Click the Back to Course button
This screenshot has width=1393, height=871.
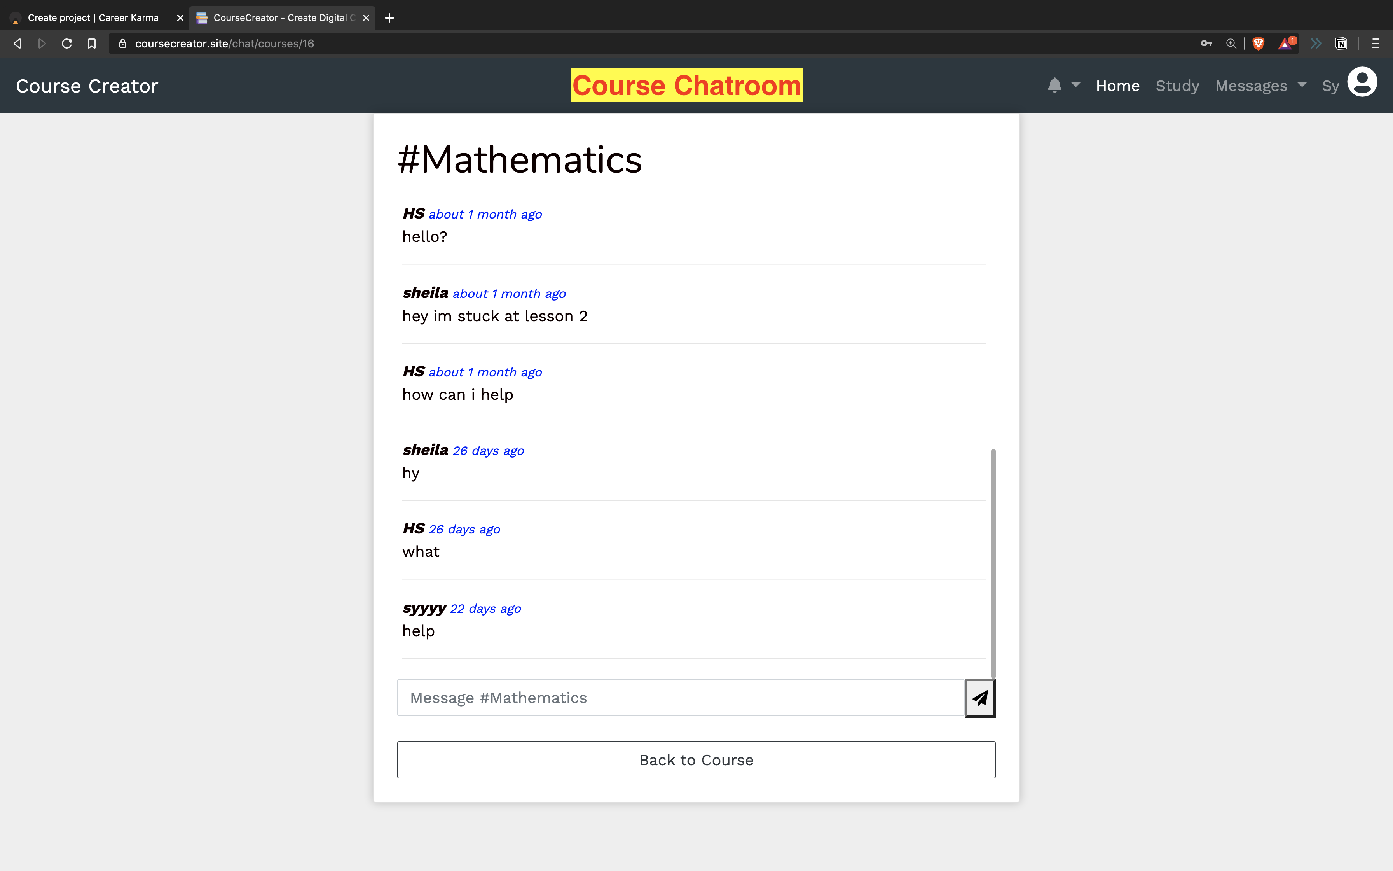click(696, 760)
